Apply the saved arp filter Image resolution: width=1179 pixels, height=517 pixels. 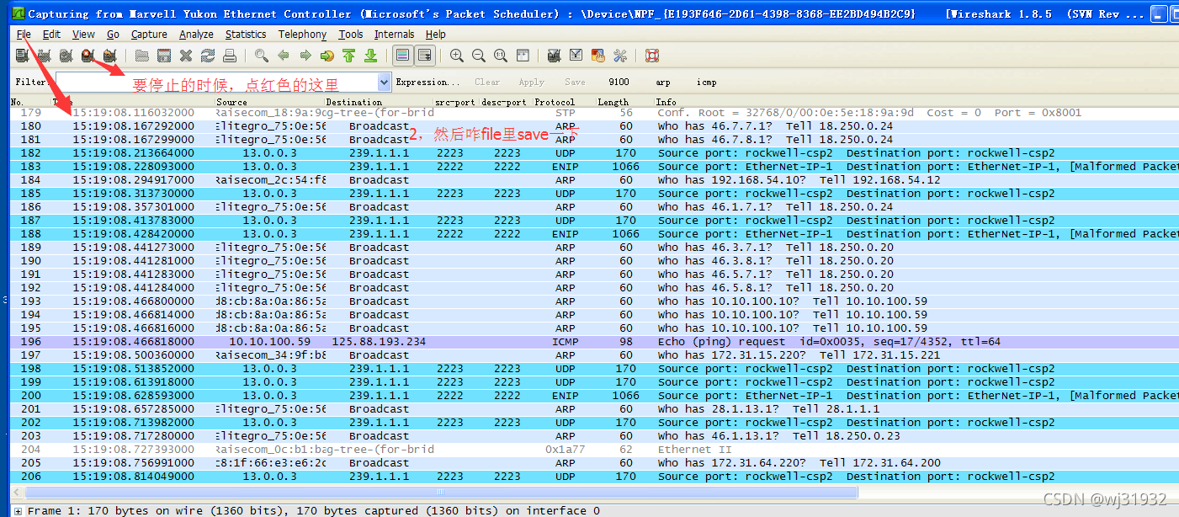(x=663, y=82)
